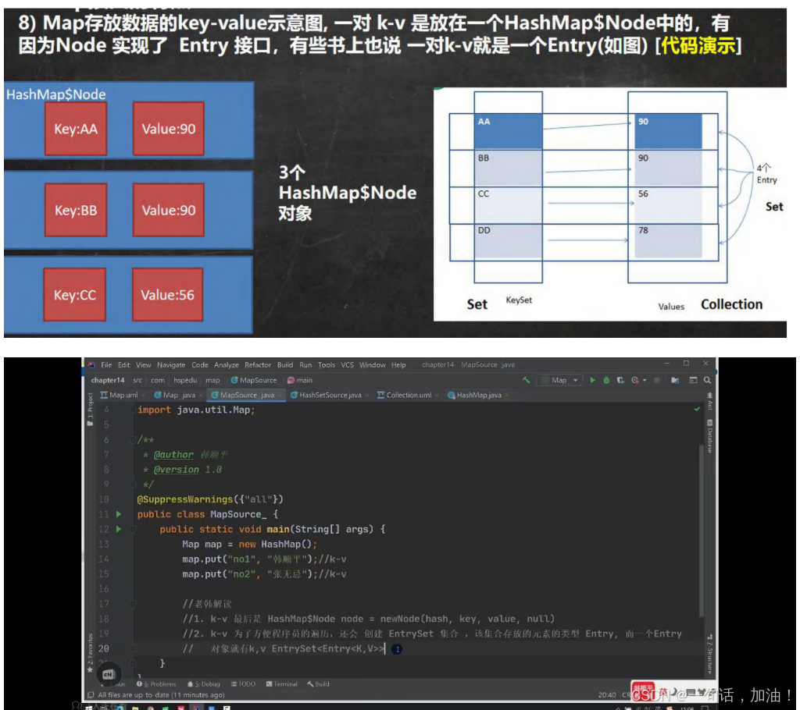Open the Terminal tool window button
Image resolution: width=800 pixels, height=710 pixels.
point(281,684)
